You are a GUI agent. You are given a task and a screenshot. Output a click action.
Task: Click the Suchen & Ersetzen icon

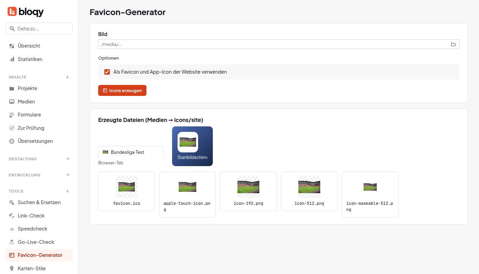tap(12, 202)
